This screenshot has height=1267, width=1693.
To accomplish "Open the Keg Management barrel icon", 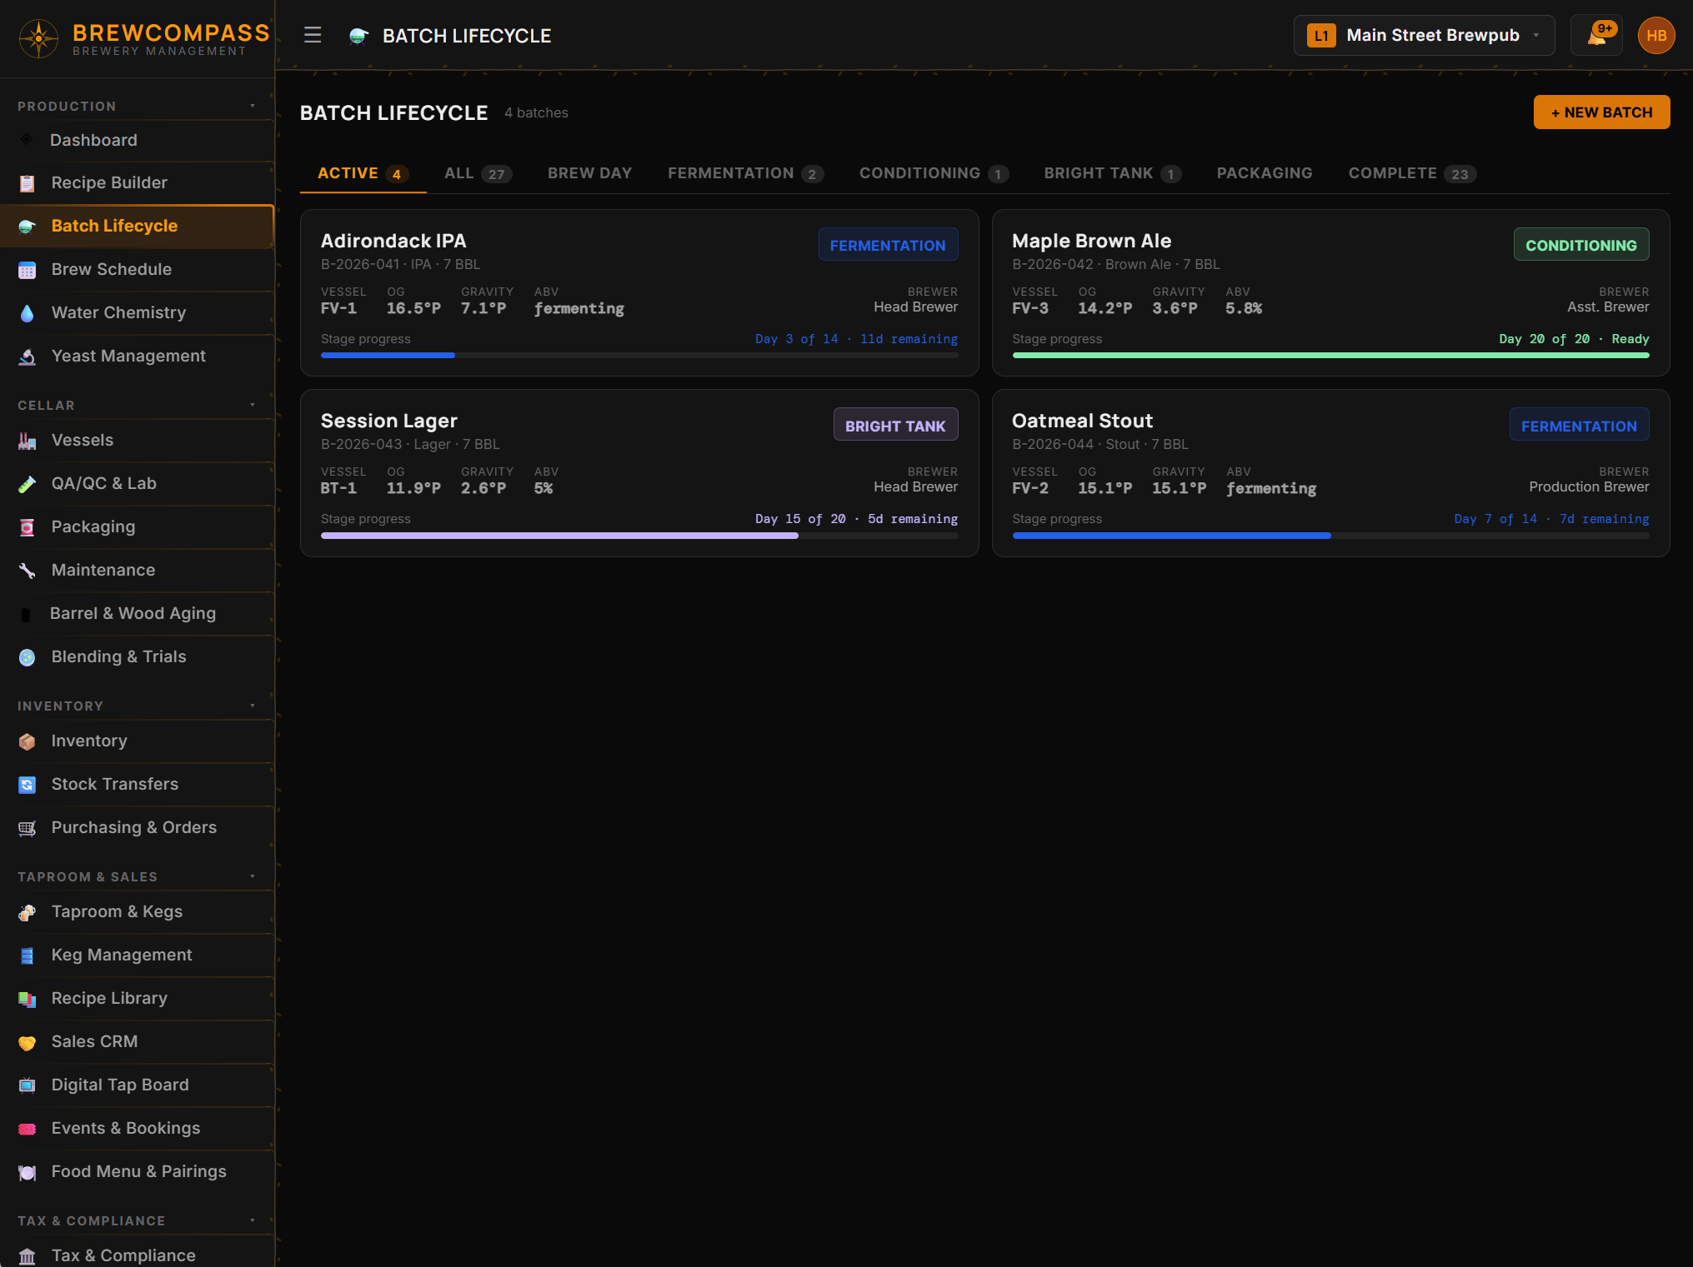I will click(27, 955).
